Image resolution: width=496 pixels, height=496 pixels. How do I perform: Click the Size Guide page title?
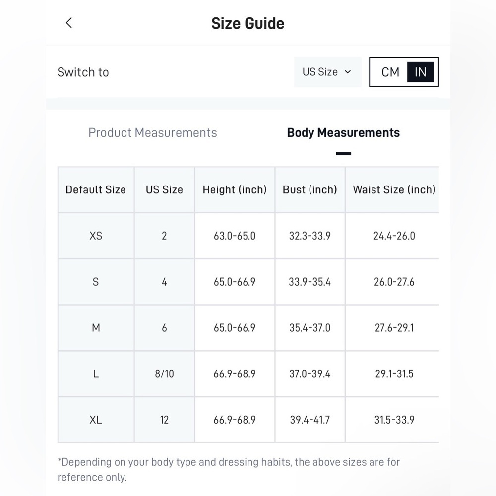pyautogui.click(x=248, y=23)
